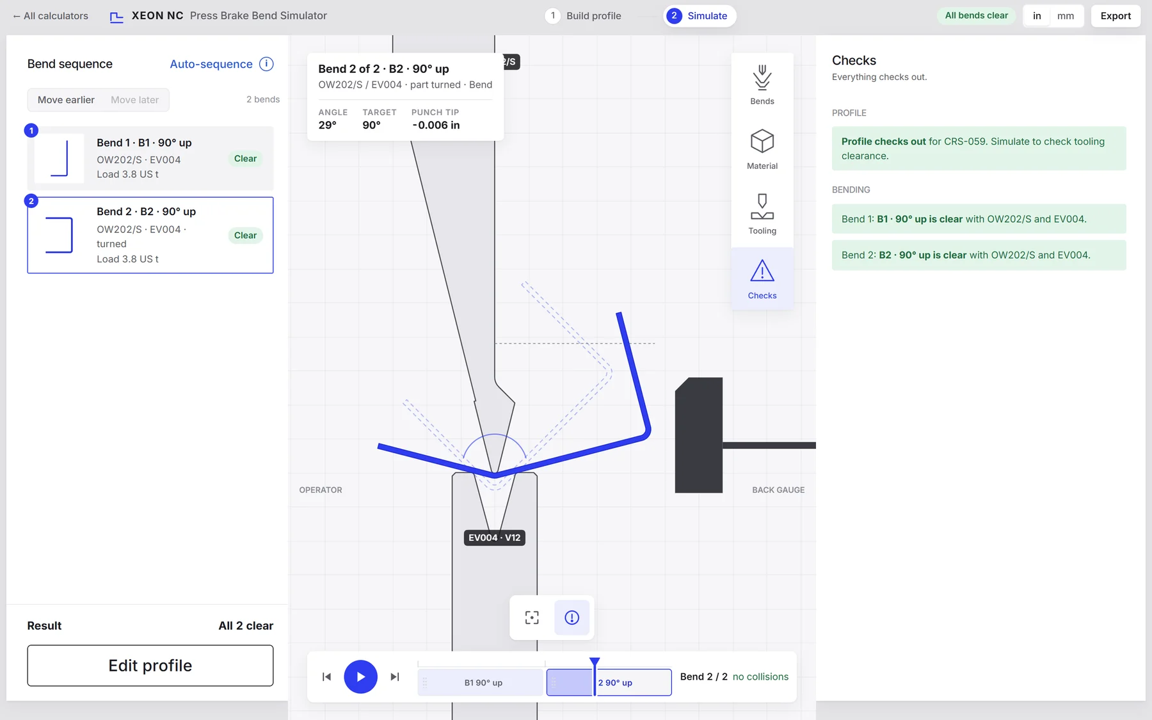
Task: Click the XEON NC profile logo icon
Action: 116,17
